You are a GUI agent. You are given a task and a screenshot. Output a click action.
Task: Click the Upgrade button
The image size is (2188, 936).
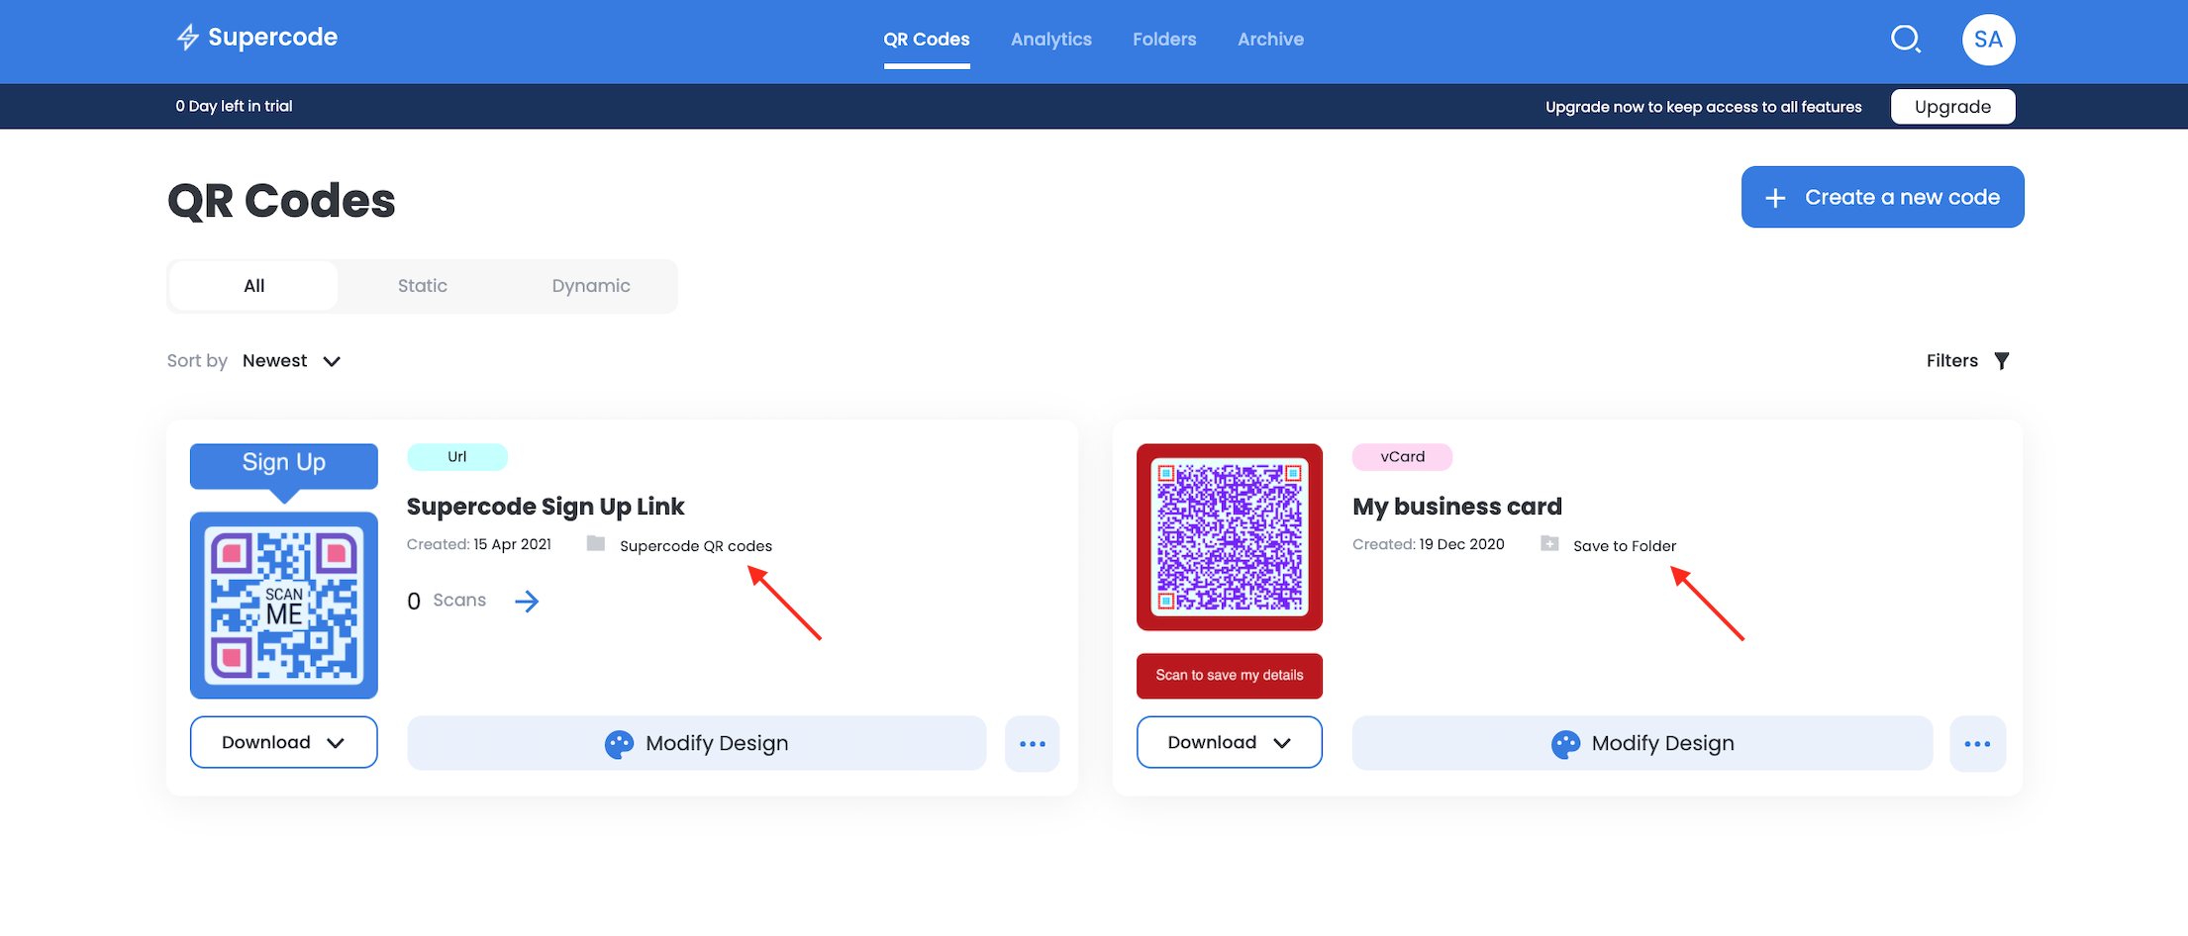1951,106
